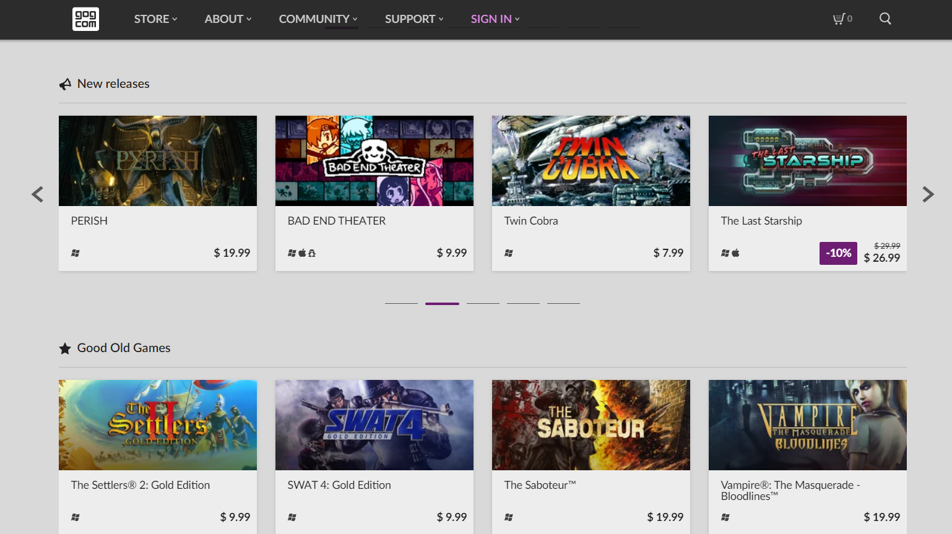
Task: Expand the COMMUNITY dropdown menu
Action: click(319, 19)
